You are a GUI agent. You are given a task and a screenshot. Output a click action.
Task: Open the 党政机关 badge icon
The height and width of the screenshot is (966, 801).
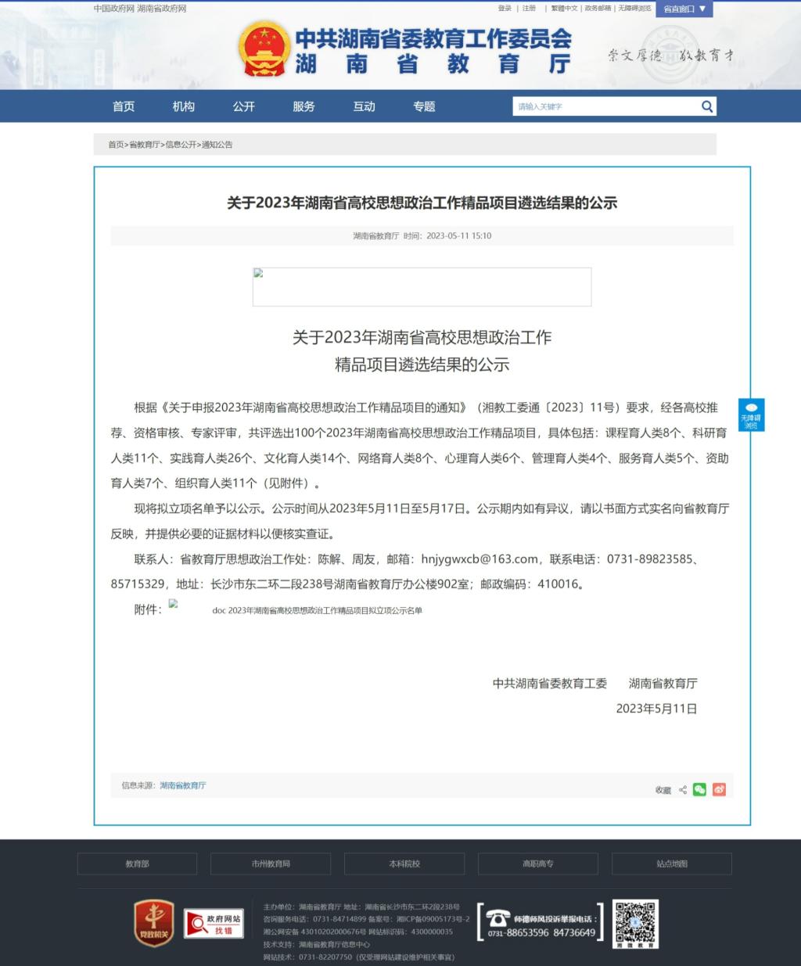click(x=153, y=923)
